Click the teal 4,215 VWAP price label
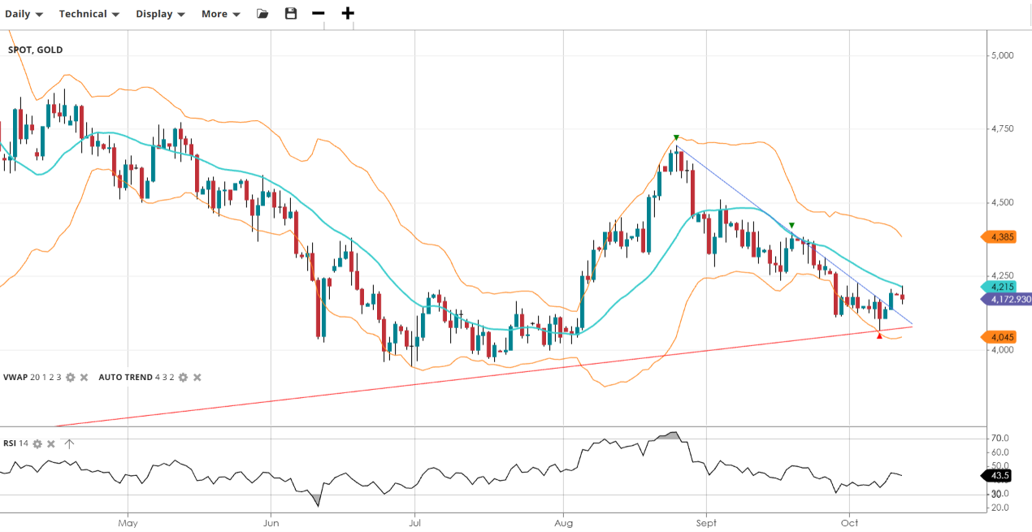Image resolution: width=1032 pixels, height=532 pixels. click(1000, 287)
